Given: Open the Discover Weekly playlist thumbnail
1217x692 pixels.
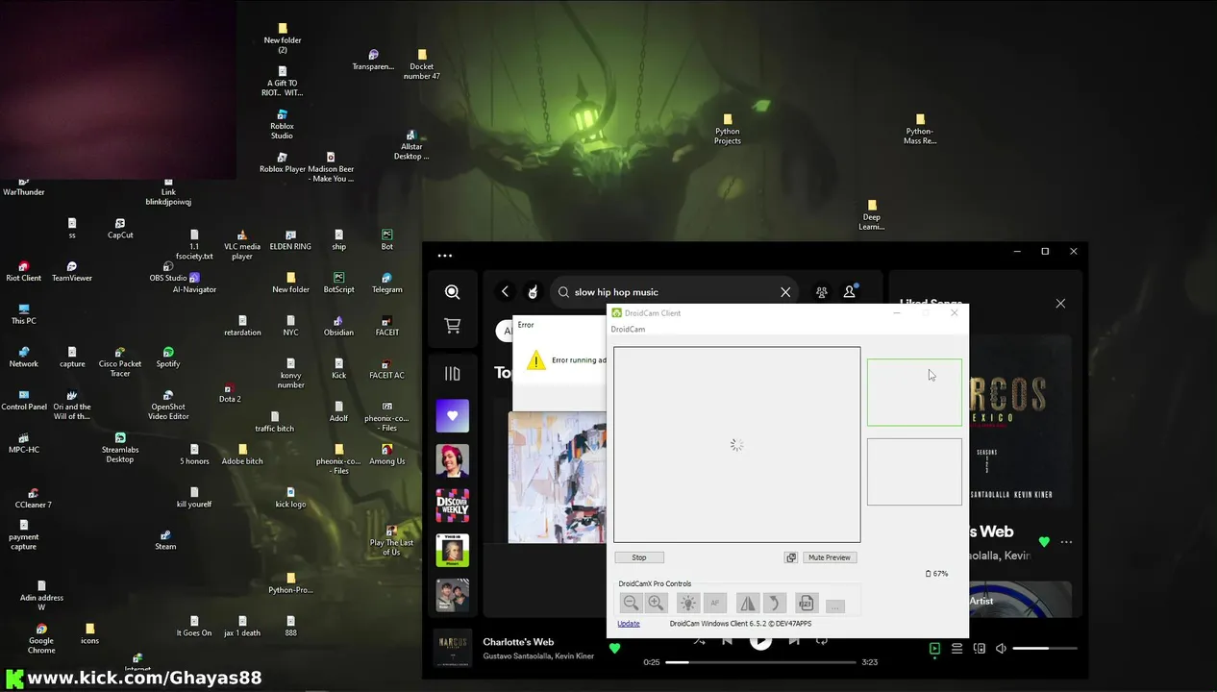Looking at the screenshot, I should click(x=453, y=506).
